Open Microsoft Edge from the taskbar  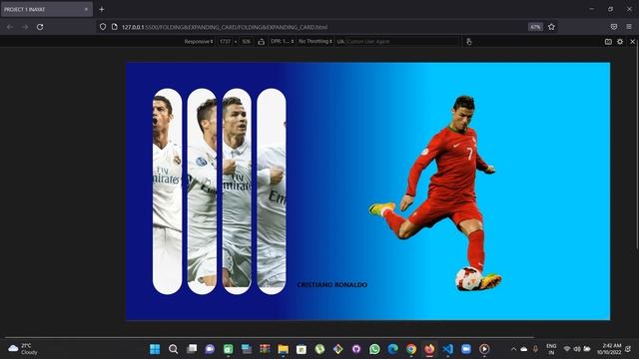click(x=392, y=349)
